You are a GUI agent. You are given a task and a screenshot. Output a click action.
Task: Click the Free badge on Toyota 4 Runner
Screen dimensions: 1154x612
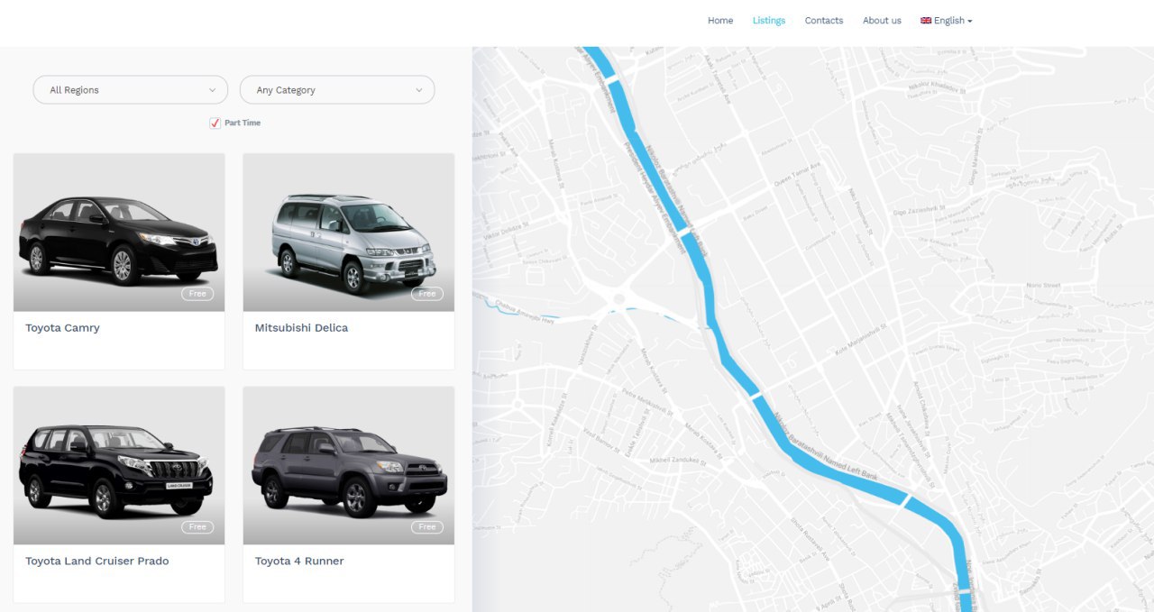click(427, 527)
